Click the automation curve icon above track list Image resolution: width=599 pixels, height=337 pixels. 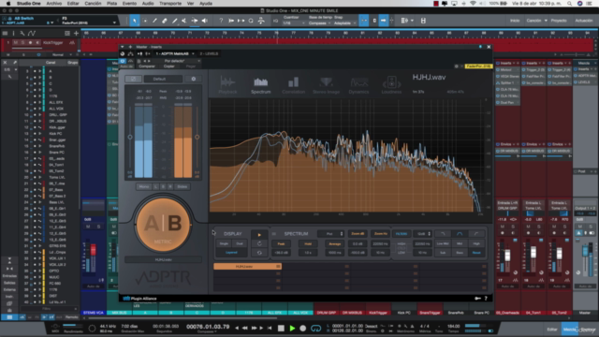click(x=31, y=34)
